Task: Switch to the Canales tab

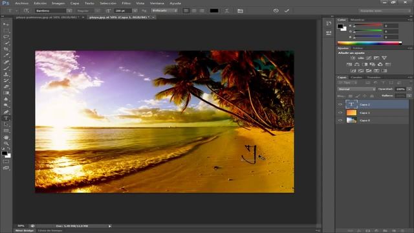Action: pyautogui.click(x=356, y=78)
